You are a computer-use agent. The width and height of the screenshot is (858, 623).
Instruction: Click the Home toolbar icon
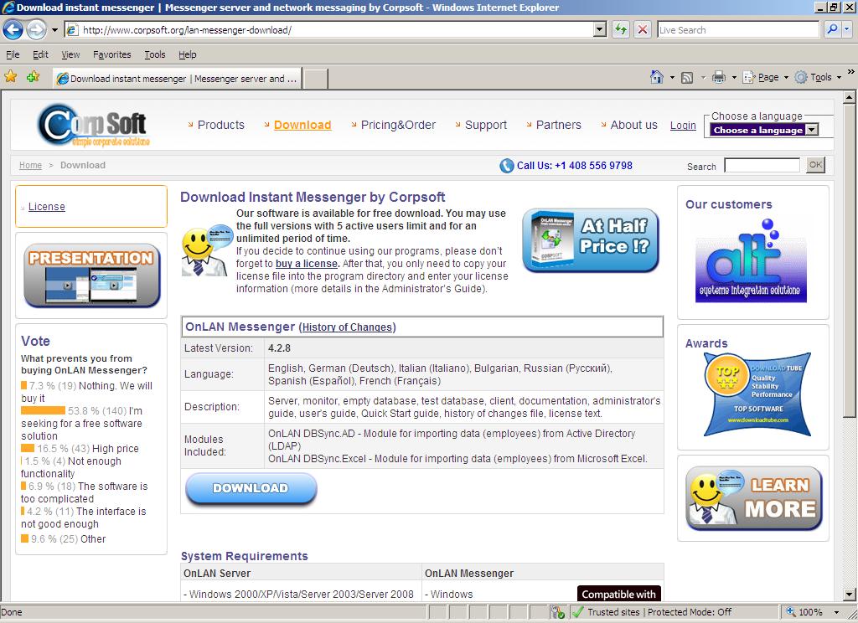tap(657, 77)
